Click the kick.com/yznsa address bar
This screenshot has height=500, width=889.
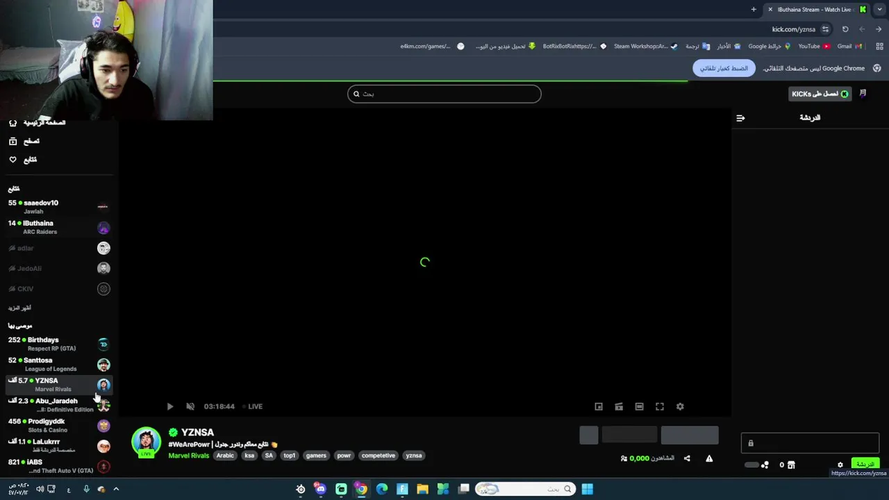tap(794, 29)
